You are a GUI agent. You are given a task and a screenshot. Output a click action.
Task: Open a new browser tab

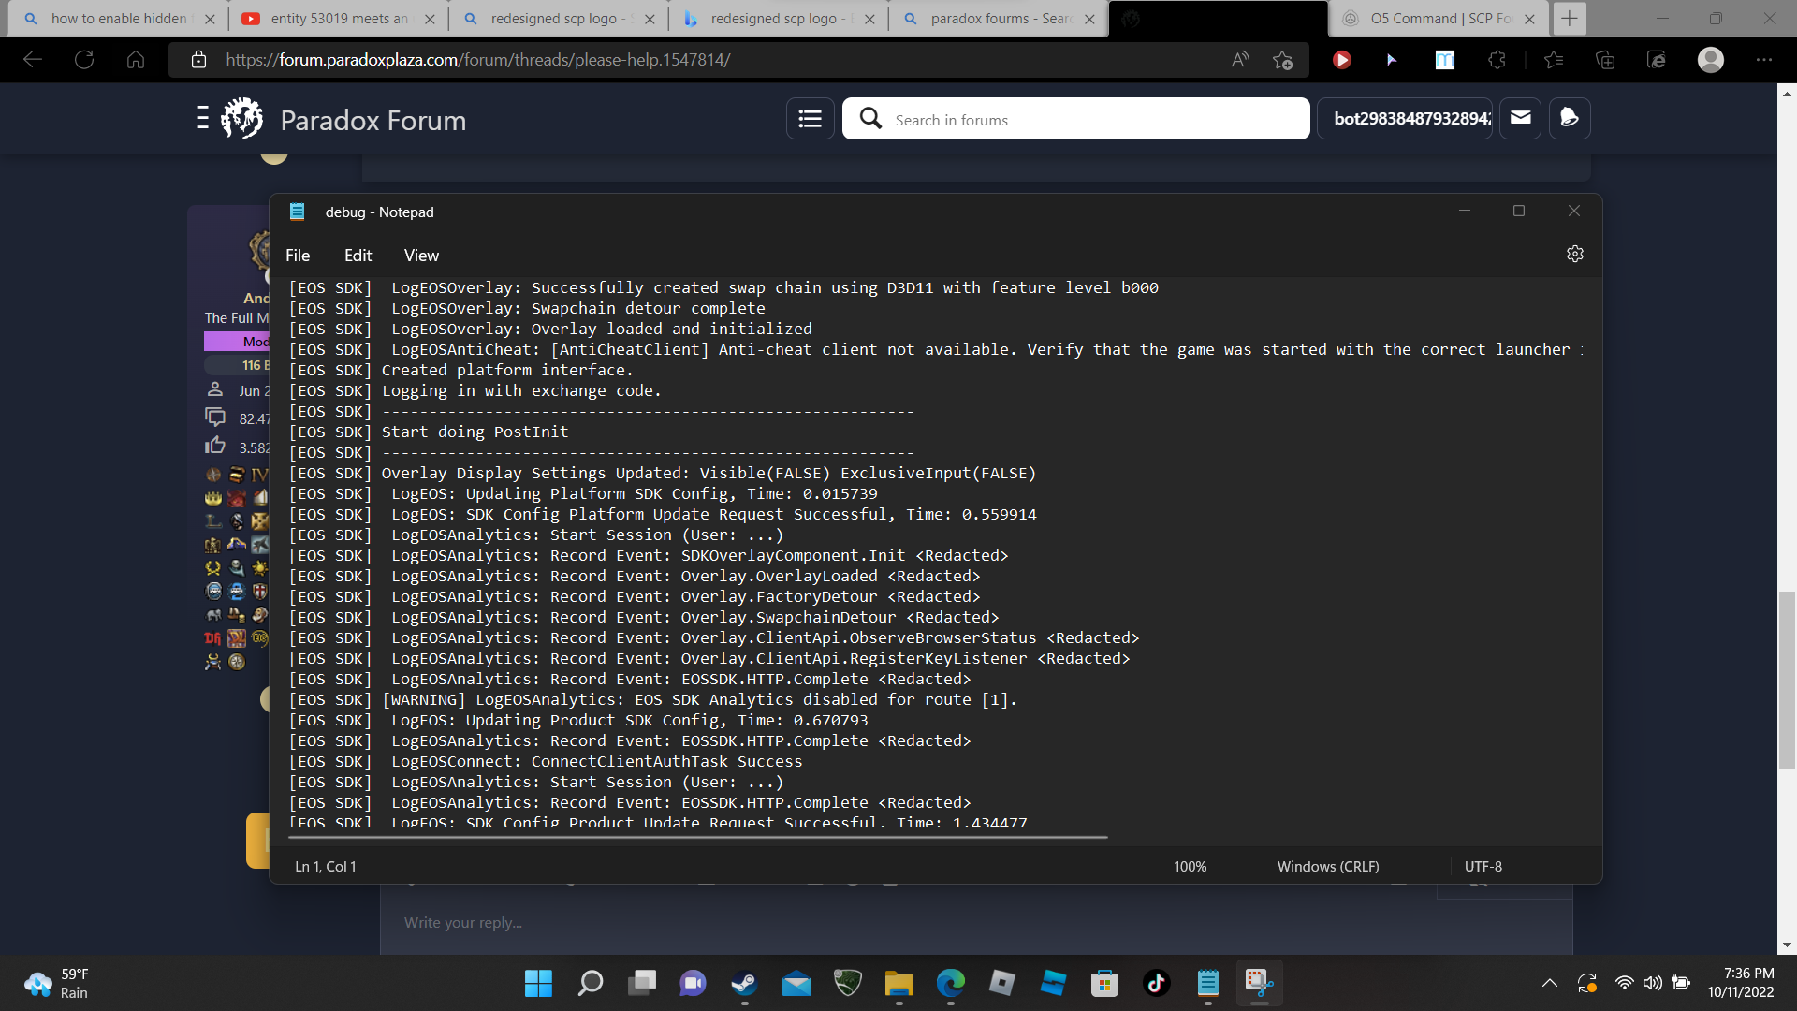(1569, 18)
